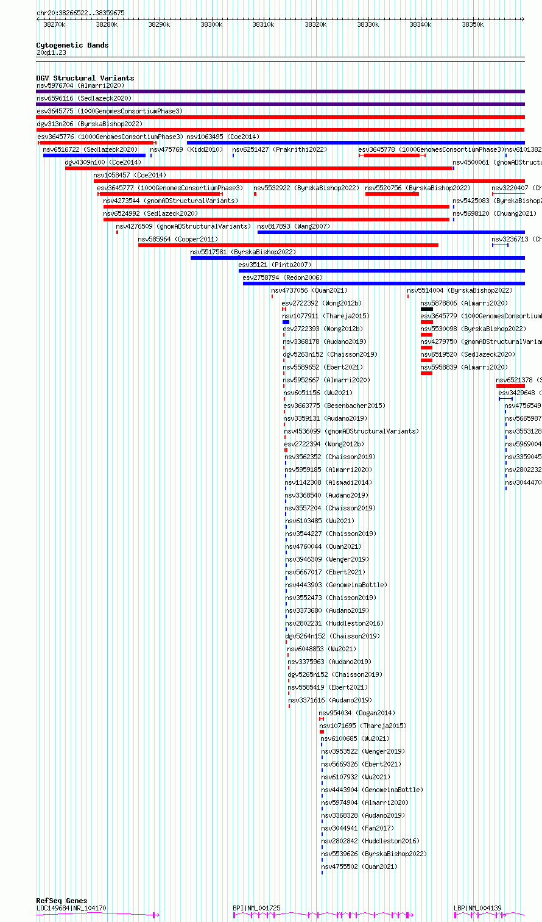This screenshot has width=542, height=922.
Task: Click nsv4443903 (GenomeinaBottle) label
Action: pos(336,585)
